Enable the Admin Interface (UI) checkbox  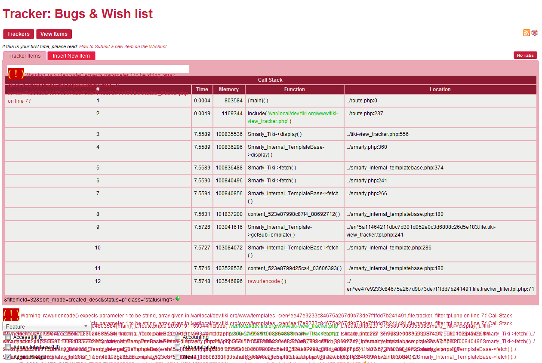(x=8, y=347)
